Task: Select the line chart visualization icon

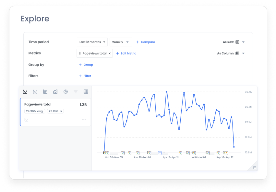Action: tap(25, 92)
